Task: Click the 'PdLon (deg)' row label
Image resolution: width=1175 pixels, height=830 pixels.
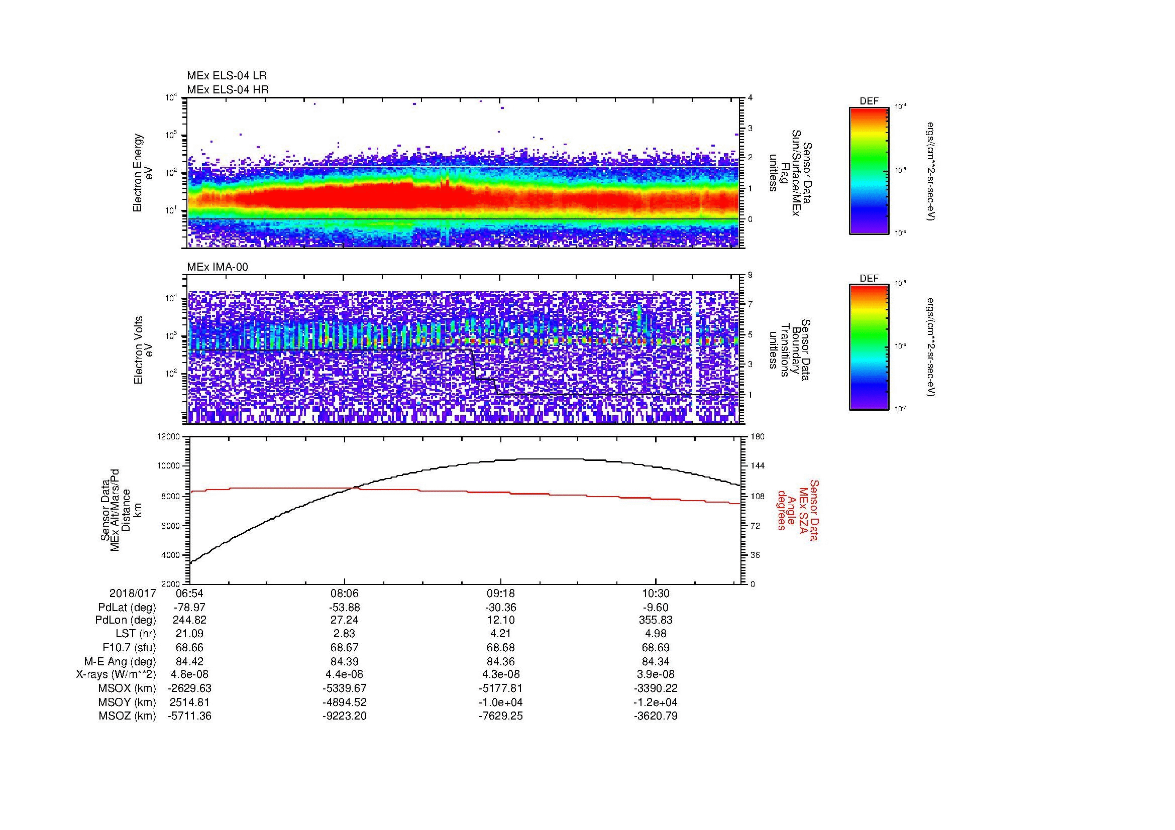Action: (x=126, y=620)
